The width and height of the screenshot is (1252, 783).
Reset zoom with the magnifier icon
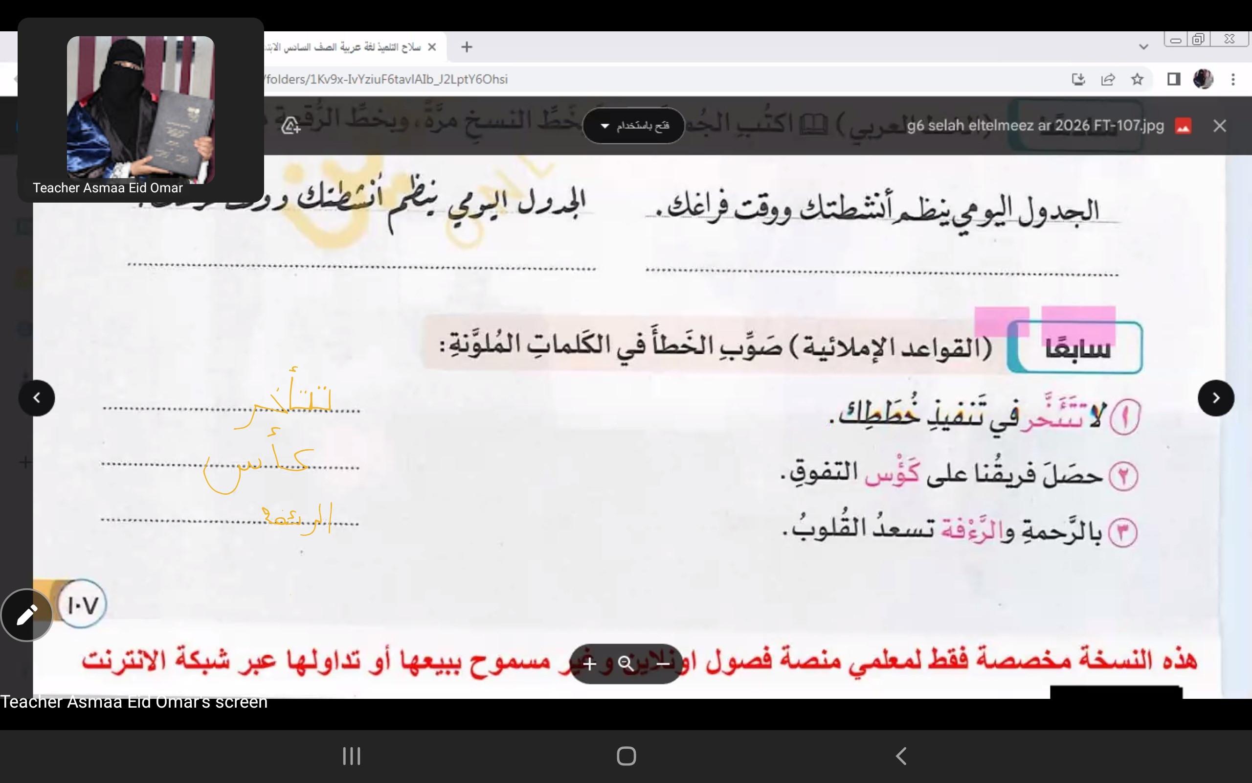pos(626,664)
